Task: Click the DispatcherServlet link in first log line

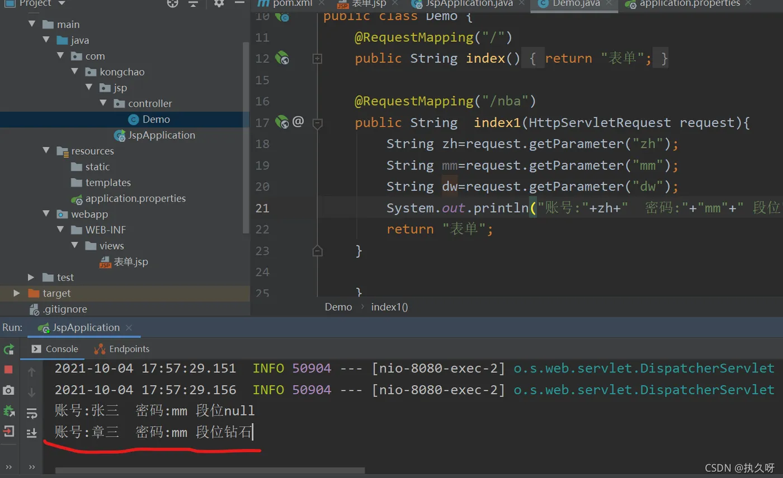Action: (x=644, y=368)
